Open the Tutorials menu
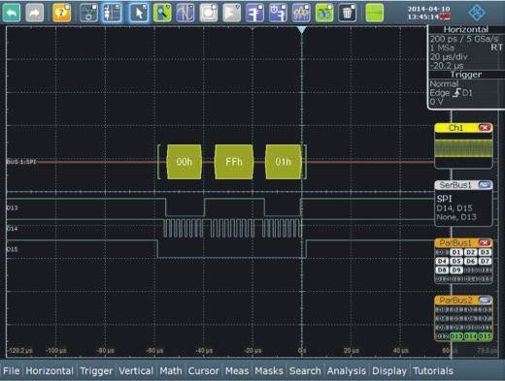Viewport: 505px width, 381px height. pyautogui.click(x=433, y=371)
